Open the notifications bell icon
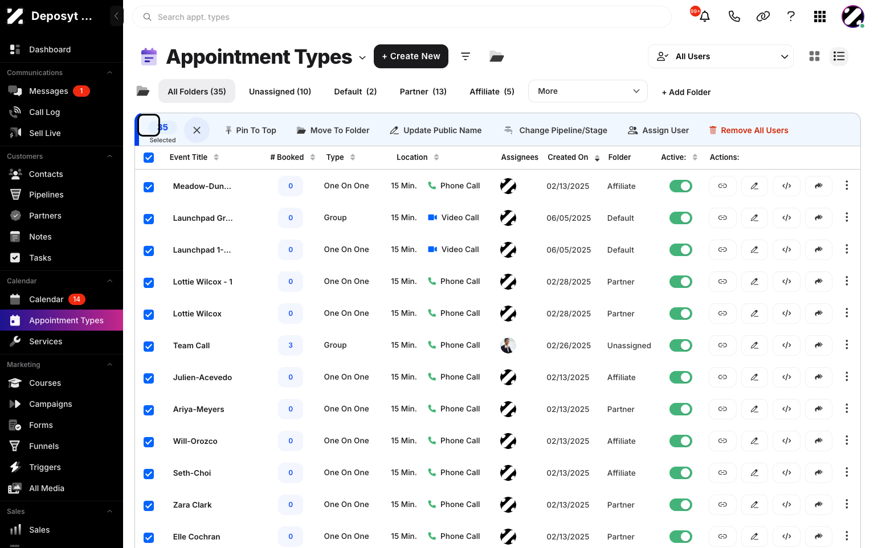Viewport: 878px width, 548px height. point(705,17)
